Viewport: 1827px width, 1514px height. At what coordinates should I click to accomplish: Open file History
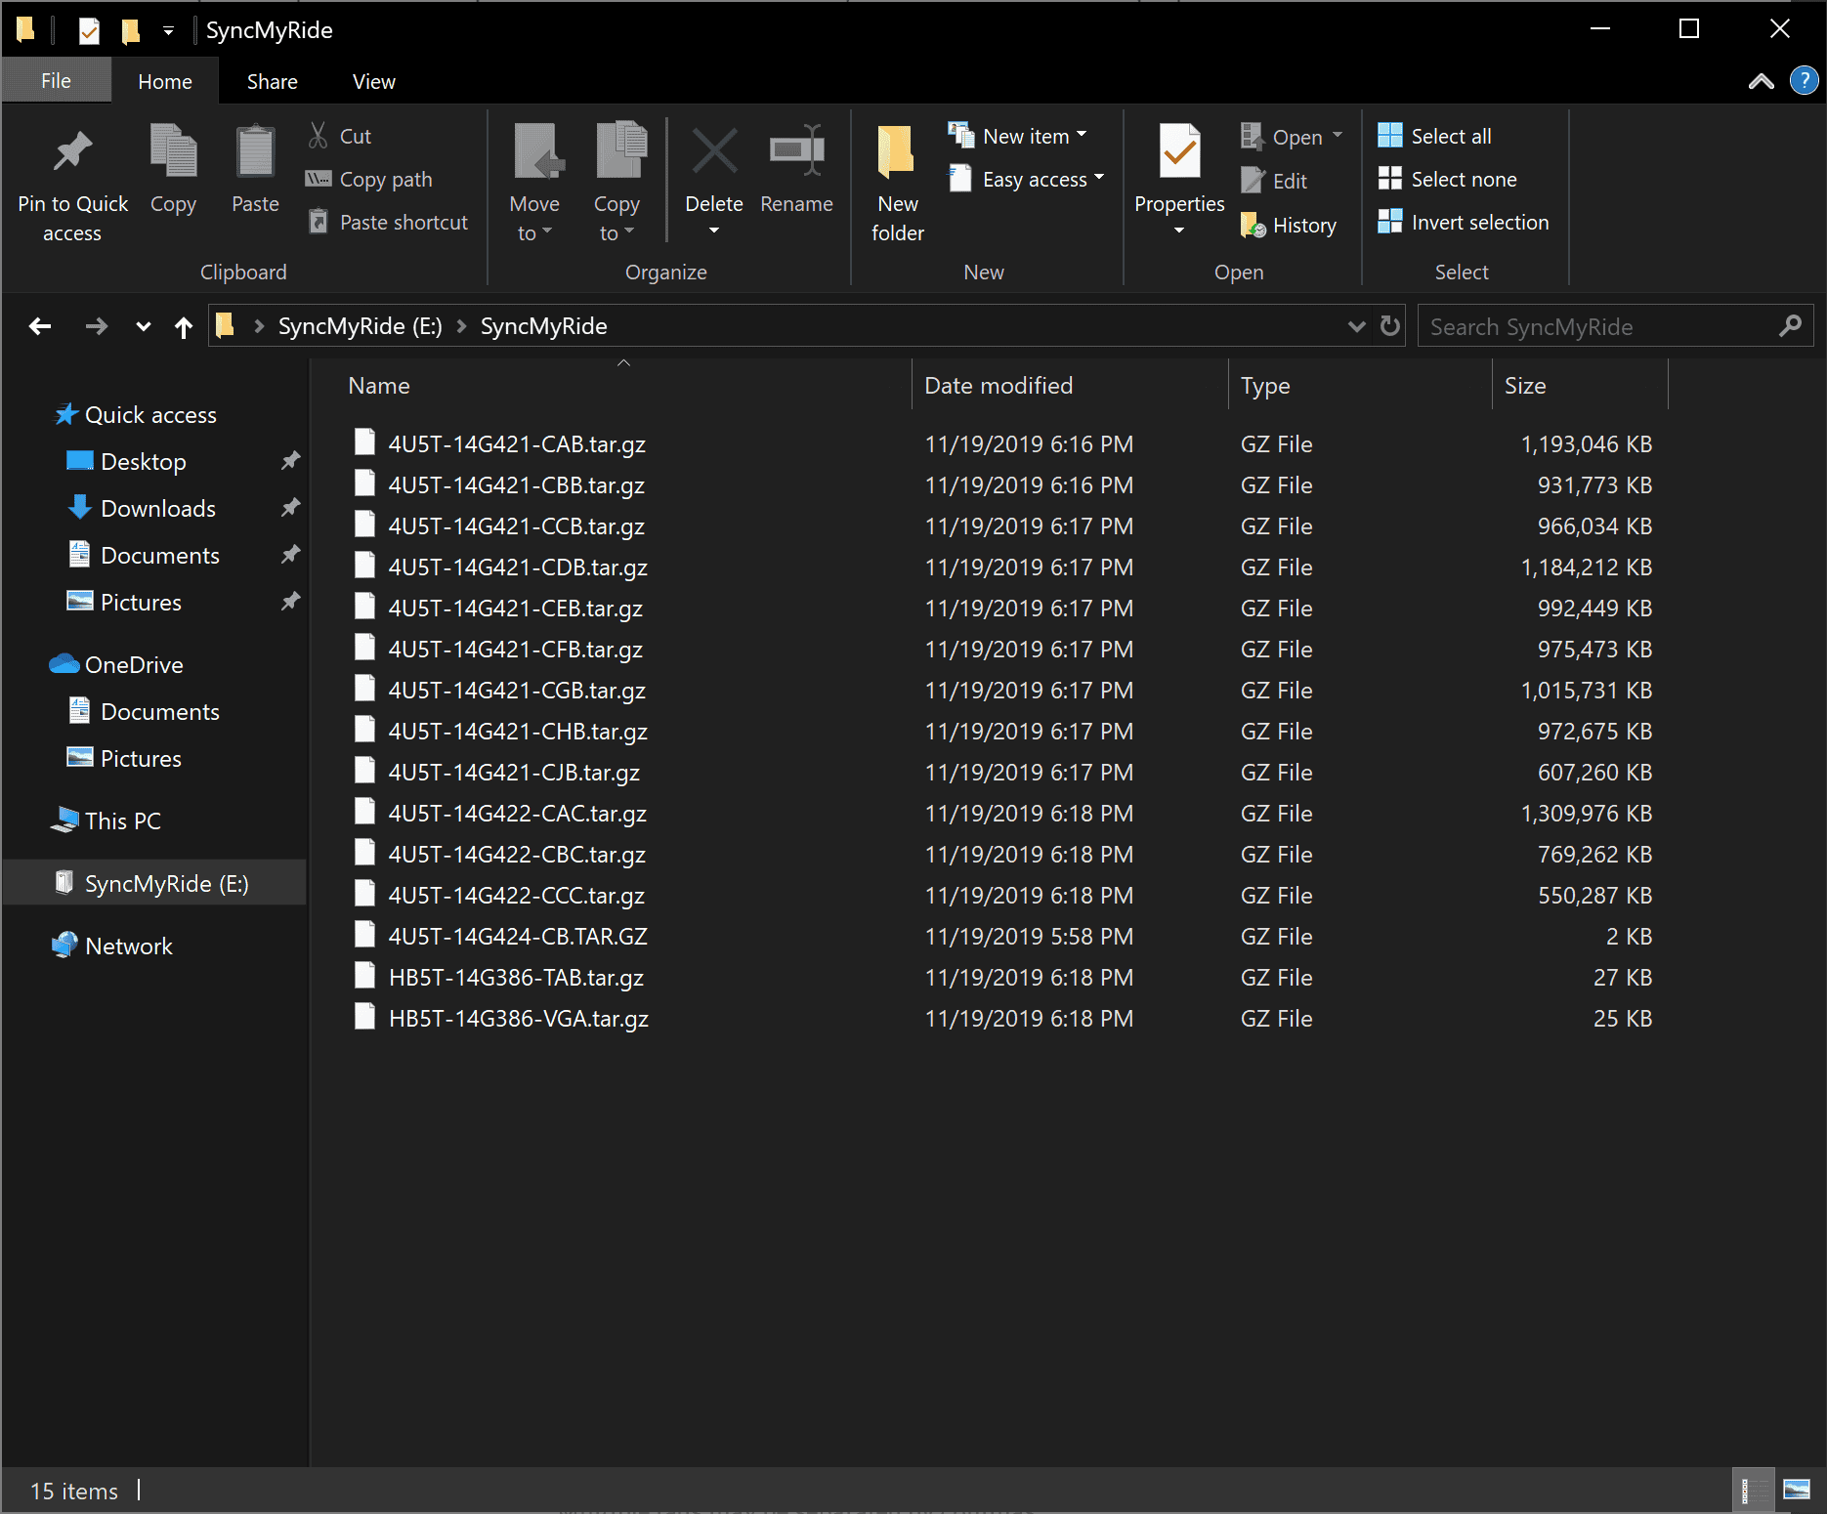coord(1288,225)
